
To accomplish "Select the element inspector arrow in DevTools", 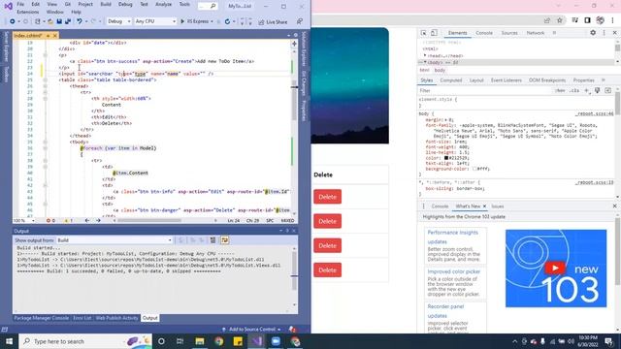I will click(423, 33).
